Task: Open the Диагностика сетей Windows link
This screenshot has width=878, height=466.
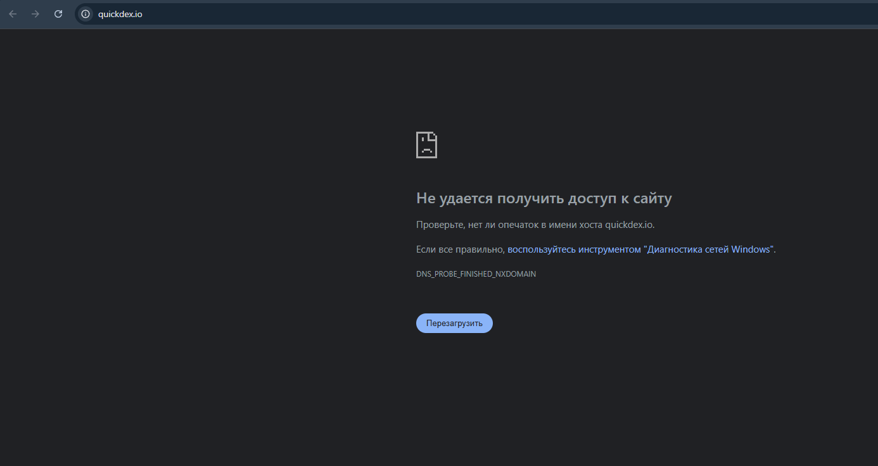Action: (x=641, y=249)
